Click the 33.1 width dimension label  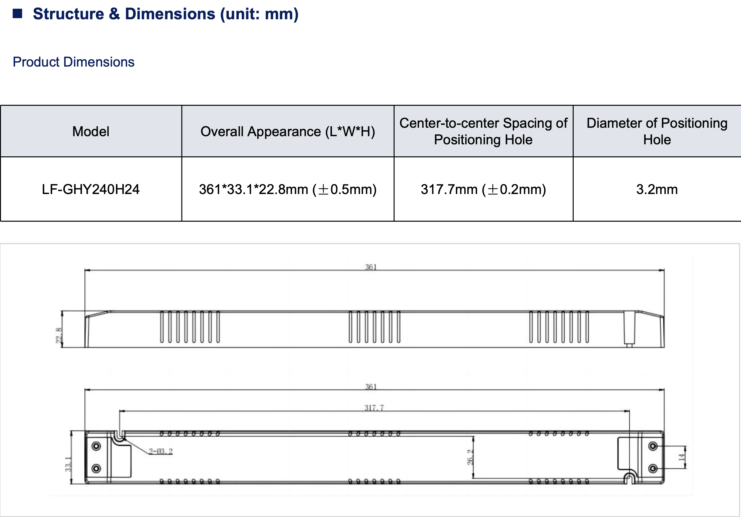click(68, 464)
